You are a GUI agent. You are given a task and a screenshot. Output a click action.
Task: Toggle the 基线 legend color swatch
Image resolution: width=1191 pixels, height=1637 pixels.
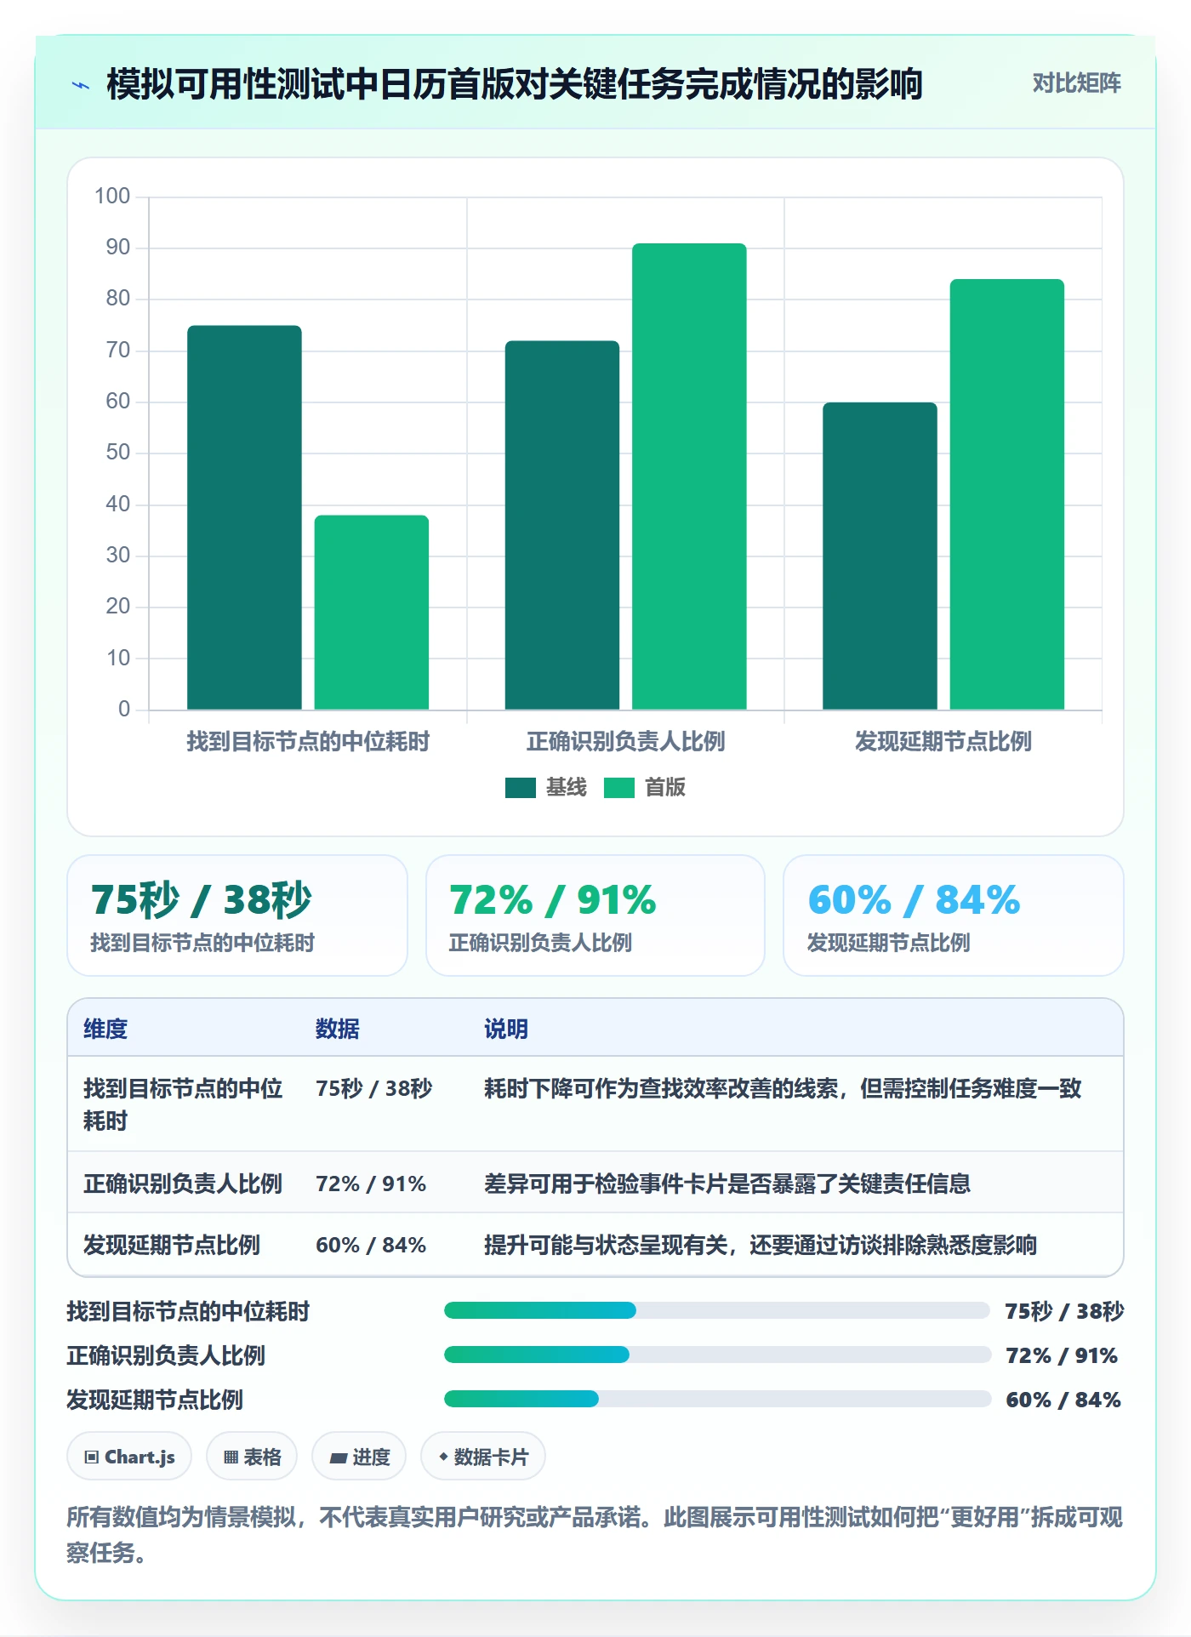point(520,788)
